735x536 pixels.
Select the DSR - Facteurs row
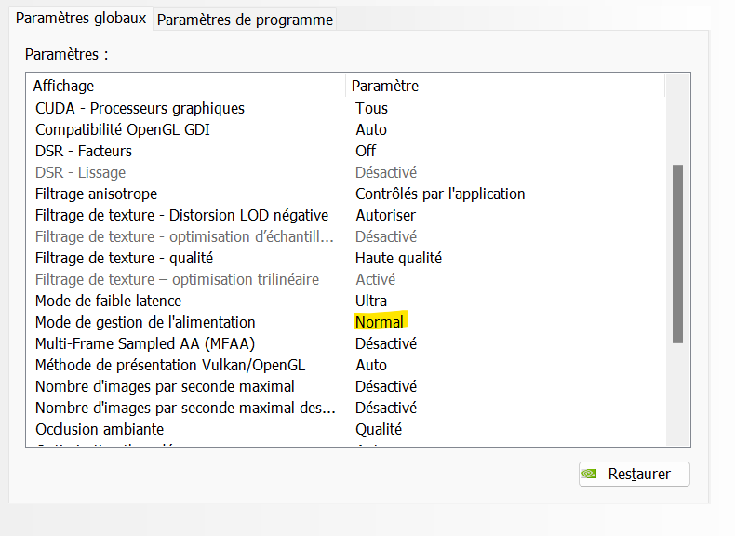tap(84, 151)
